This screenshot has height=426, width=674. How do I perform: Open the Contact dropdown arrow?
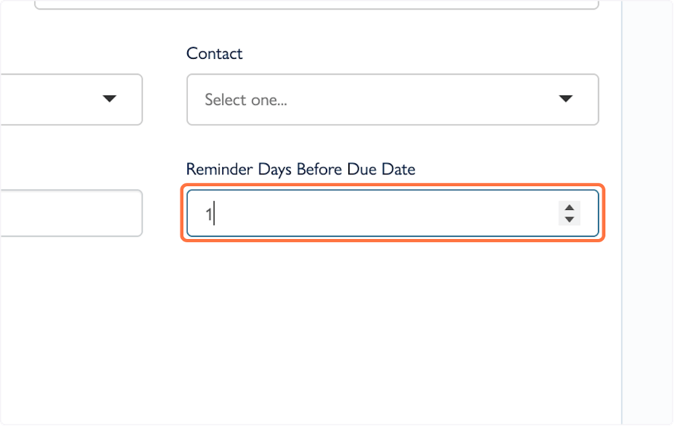(565, 99)
